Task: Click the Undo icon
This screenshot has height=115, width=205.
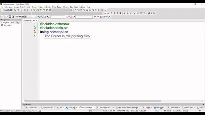Action: [x=15, y=10]
